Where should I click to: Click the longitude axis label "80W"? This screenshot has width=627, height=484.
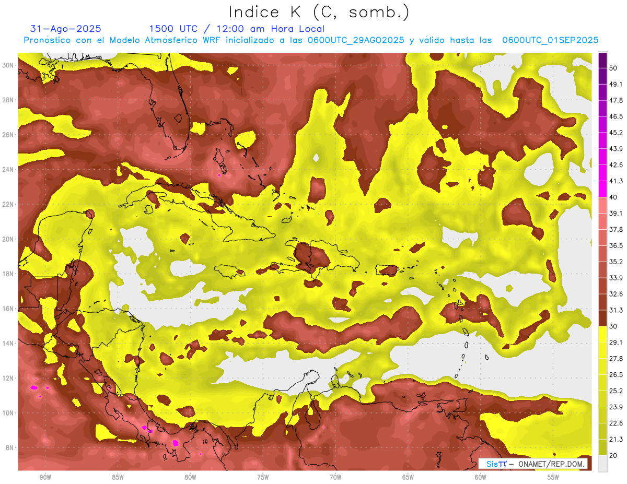190,478
